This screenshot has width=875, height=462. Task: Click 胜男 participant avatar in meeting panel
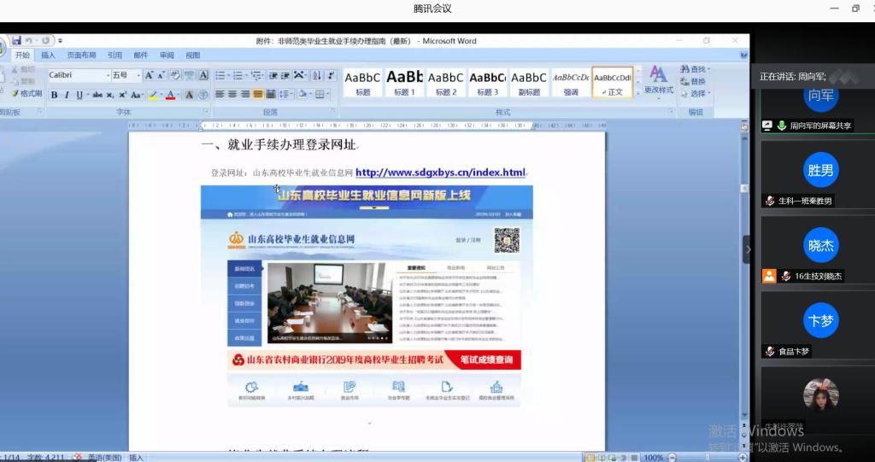click(x=820, y=170)
